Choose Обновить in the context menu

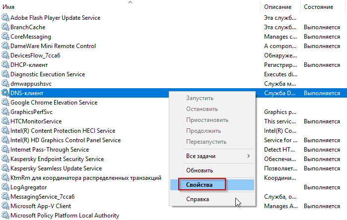(x=199, y=170)
